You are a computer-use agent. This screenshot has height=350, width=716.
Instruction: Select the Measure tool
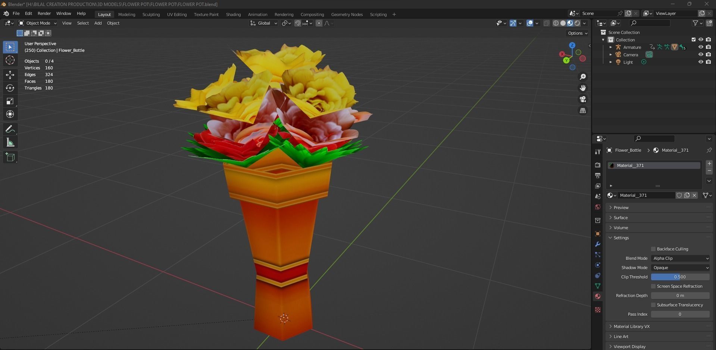[10, 142]
